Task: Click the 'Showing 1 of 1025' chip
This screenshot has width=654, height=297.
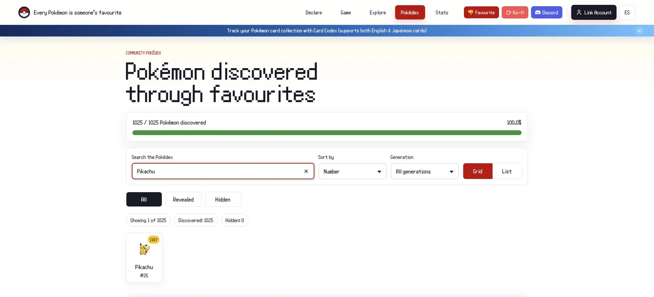Action: (148, 220)
